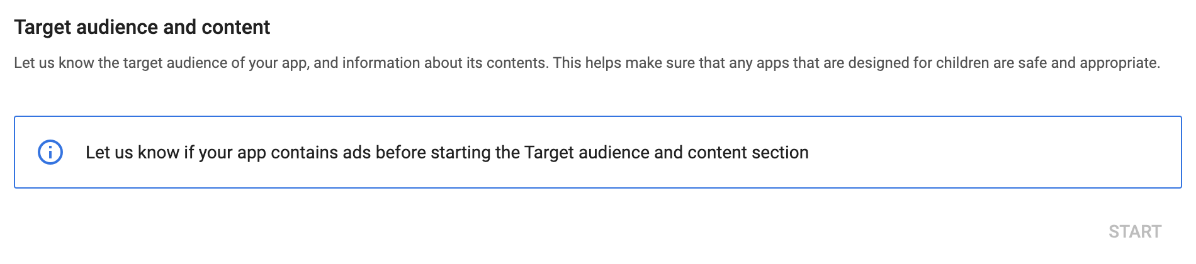Click the ads notice text in banner
The width and height of the screenshot is (1196, 264).
pos(447,152)
